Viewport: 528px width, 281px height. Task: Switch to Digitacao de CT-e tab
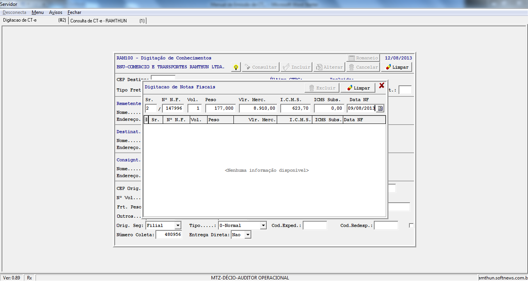[x=34, y=20]
